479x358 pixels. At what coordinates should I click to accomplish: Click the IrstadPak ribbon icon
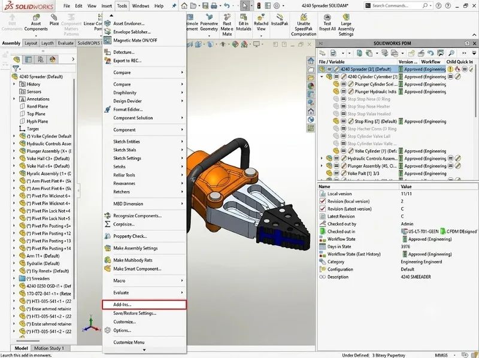click(x=280, y=20)
